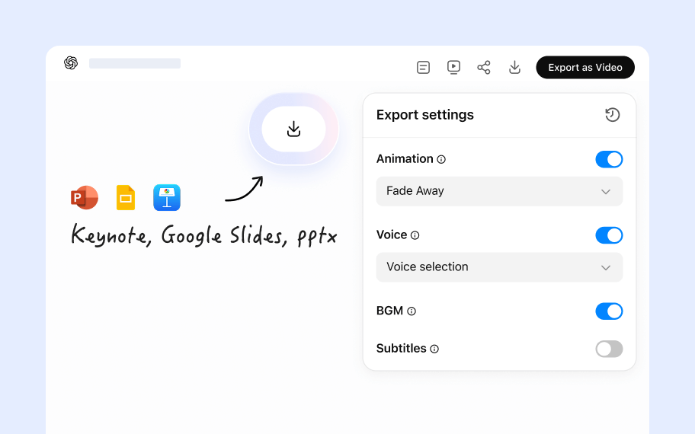
Task: Click the Keynote icon
Action: pyautogui.click(x=167, y=197)
